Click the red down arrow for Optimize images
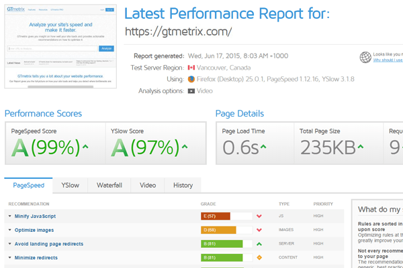Image resolution: width=403 pixels, height=268 pixels. (x=259, y=230)
